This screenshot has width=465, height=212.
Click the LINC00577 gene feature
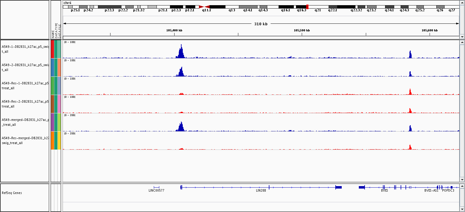[156, 187]
